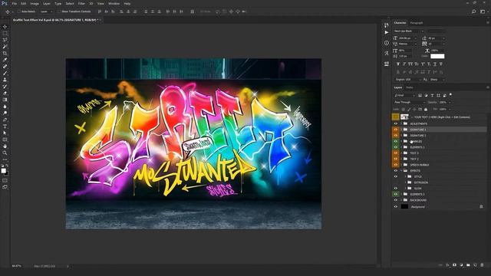Open the layer Opacity dropdown arrow
Viewport: 491px width, 276px height.
pos(450,102)
